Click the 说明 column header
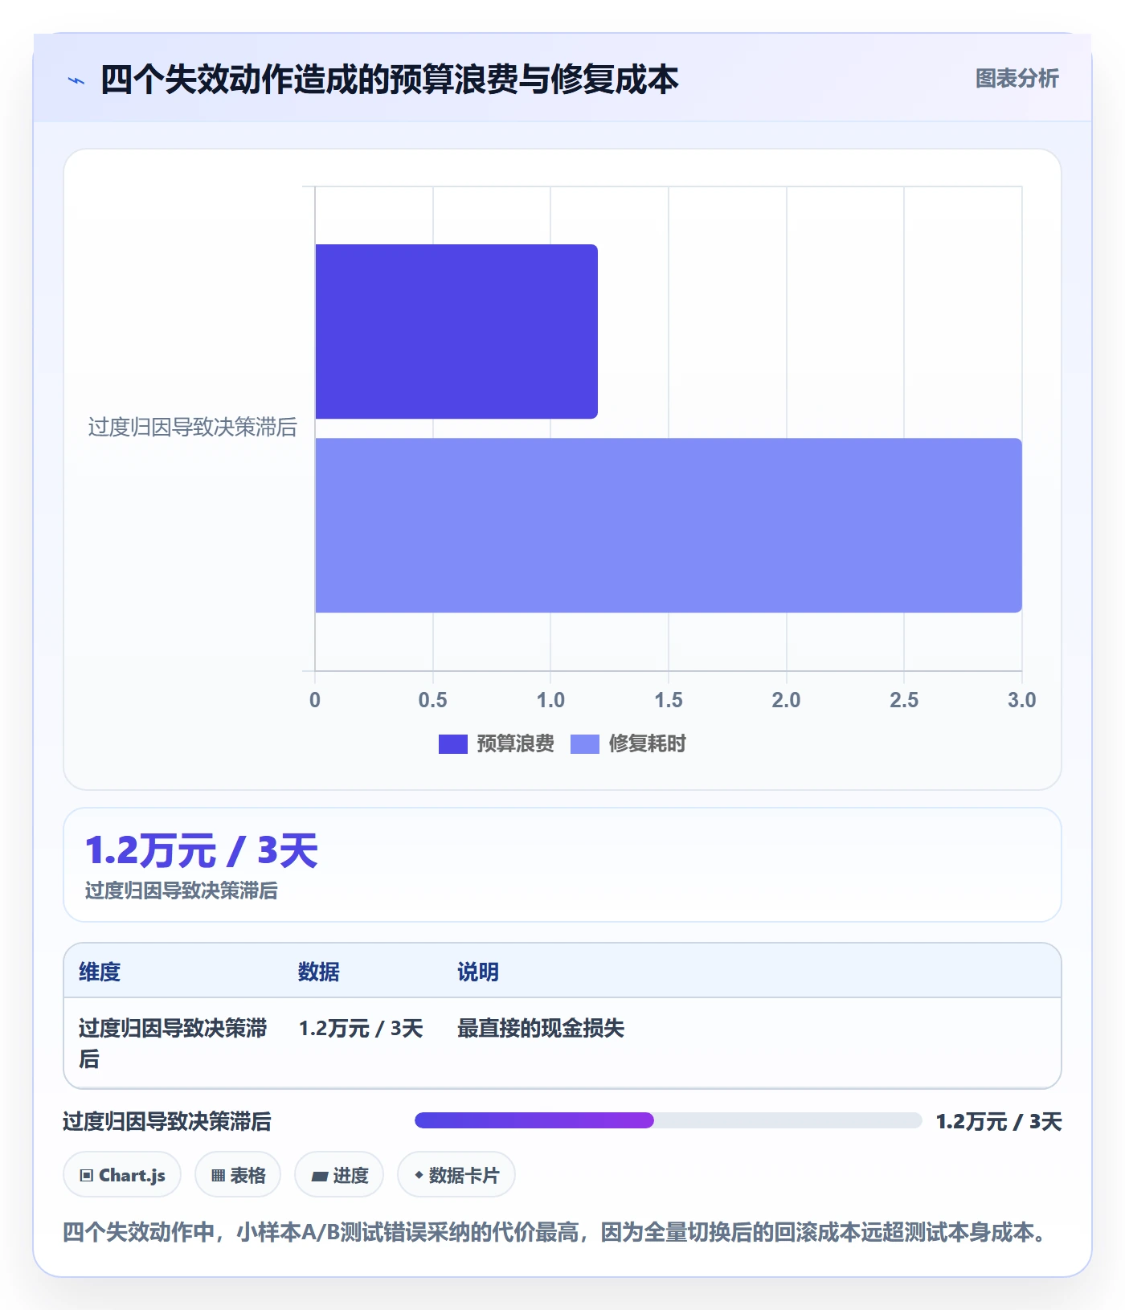Screen dimensions: 1125x1310 pos(478,972)
